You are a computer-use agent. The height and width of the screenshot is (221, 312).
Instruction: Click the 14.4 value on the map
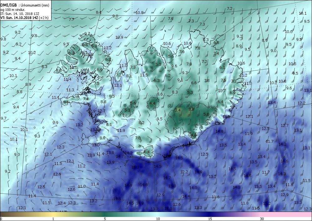[x=186, y=196]
